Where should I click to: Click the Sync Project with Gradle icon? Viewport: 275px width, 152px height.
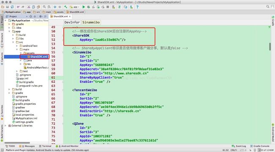coord(119,7)
